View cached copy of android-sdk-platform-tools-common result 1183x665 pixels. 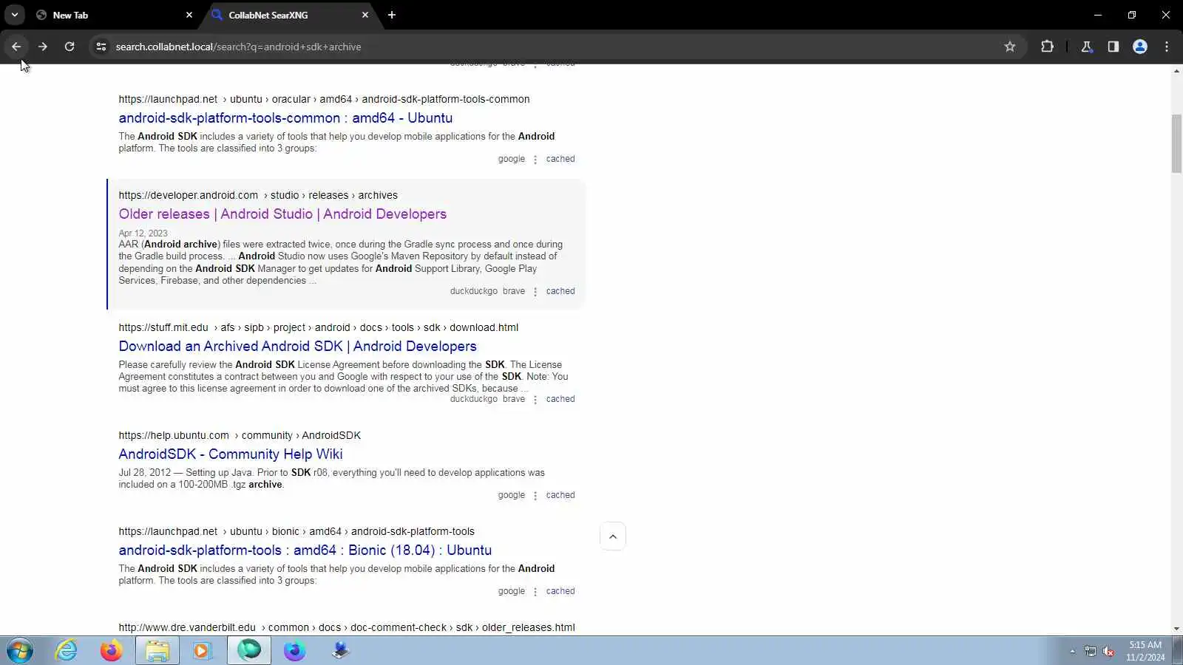click(x=560, y=159)
